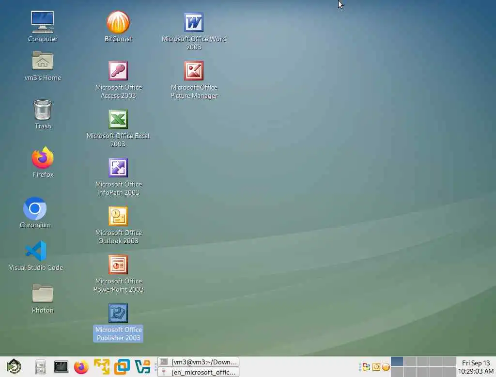This screenshot has width=496, height=377.
Task: Click the vm3's Home label text
Action: pos(43,78)
